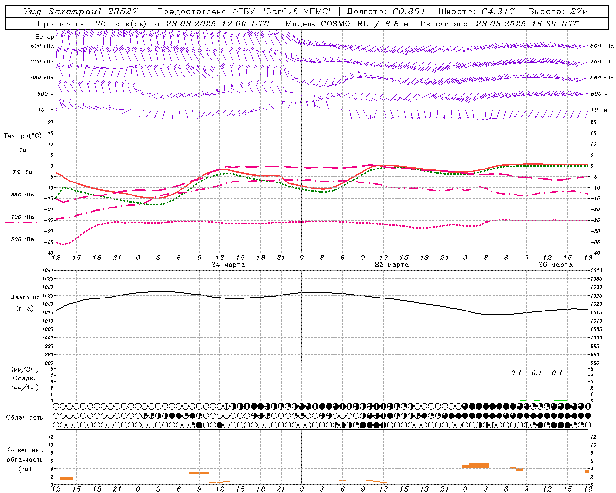Image resolution: width=616 pixels, height=493 pixels.
Task: Click the Тем-ра(°C) axis title
Action: click(23, 136)
